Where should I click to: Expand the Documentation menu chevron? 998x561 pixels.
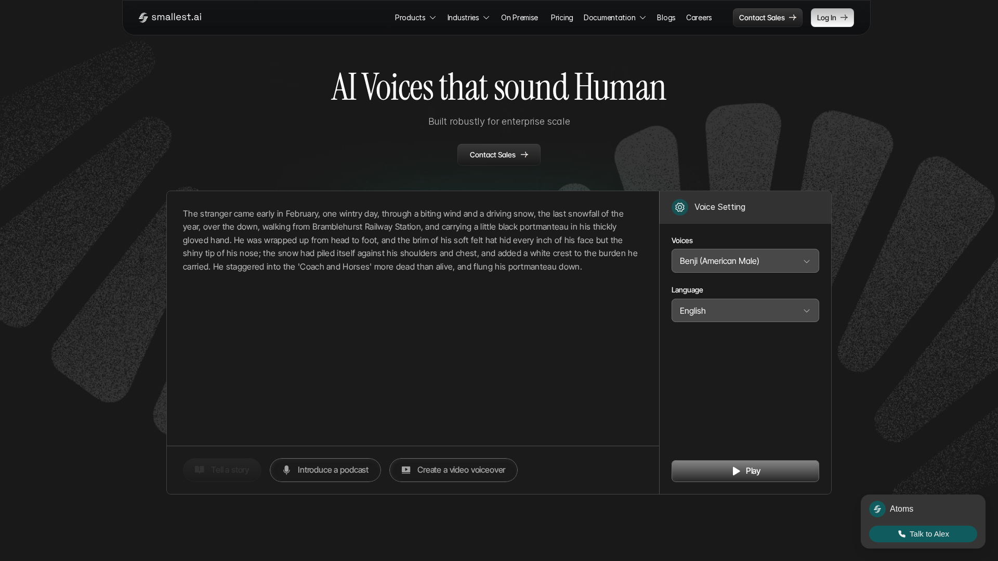642,18
